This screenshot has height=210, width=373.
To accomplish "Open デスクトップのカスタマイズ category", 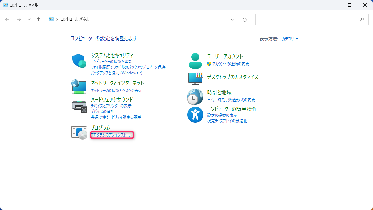I will pos(233,77).
